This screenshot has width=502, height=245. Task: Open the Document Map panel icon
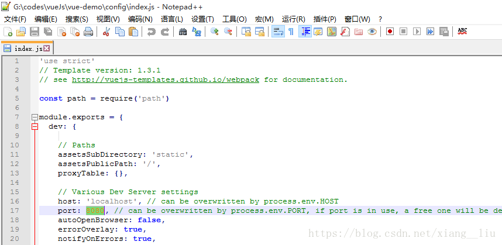click(331, 32)
